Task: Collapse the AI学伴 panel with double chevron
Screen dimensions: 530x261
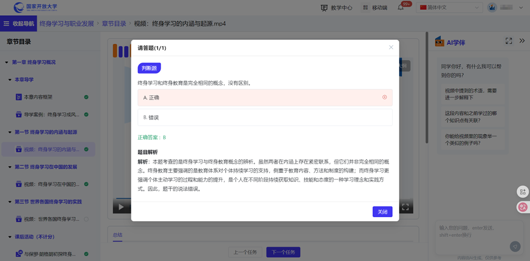Action: (522, 41)
